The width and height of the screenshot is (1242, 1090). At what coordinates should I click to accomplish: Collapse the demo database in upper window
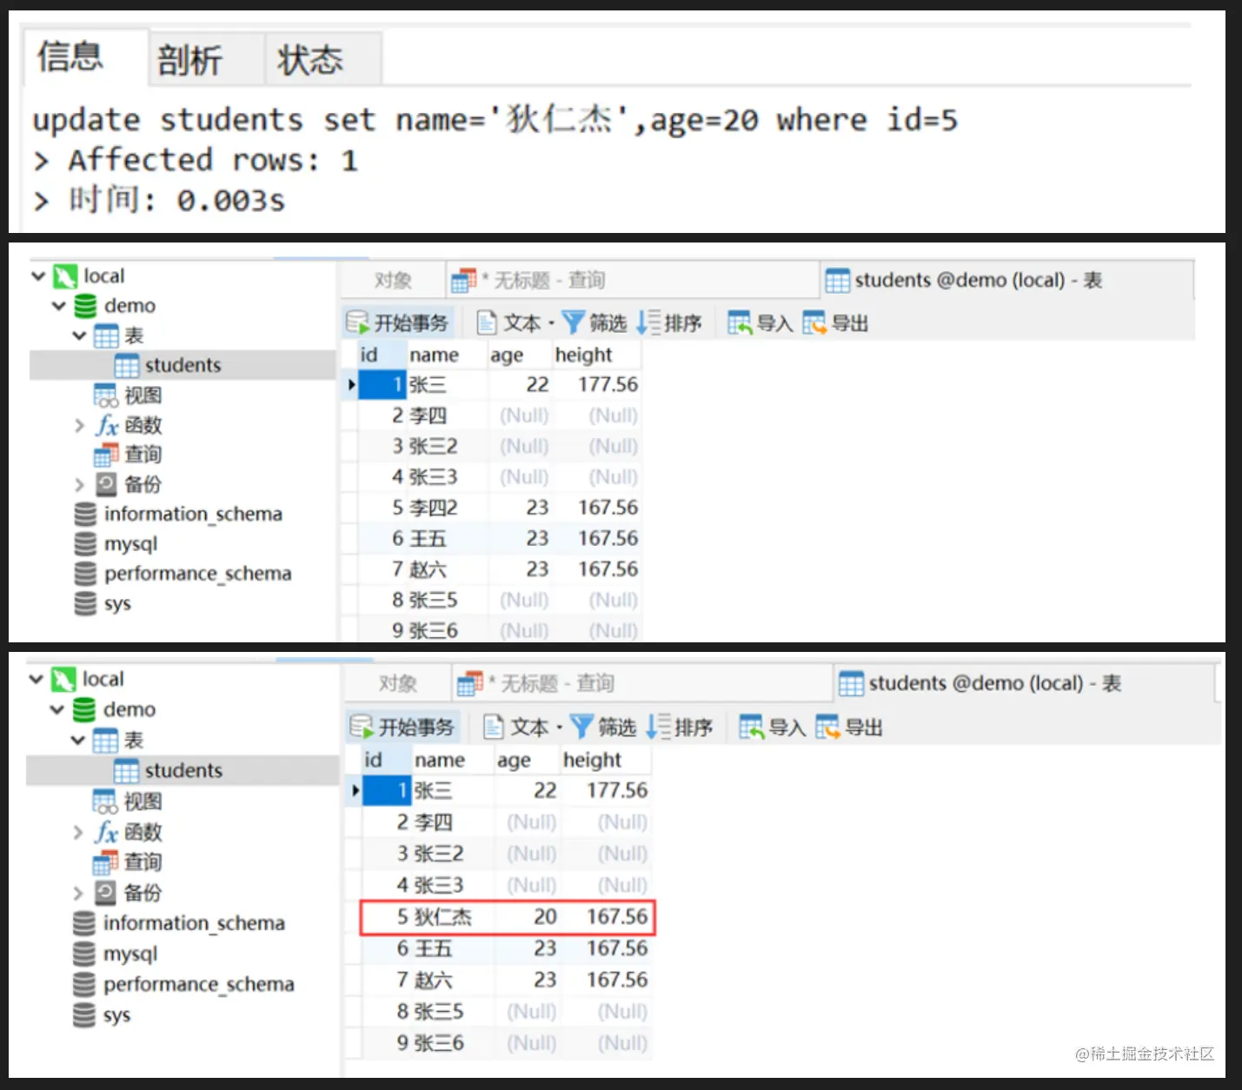(x=59, y=306)
